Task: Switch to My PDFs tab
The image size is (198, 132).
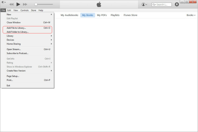Action: point(102,15)
